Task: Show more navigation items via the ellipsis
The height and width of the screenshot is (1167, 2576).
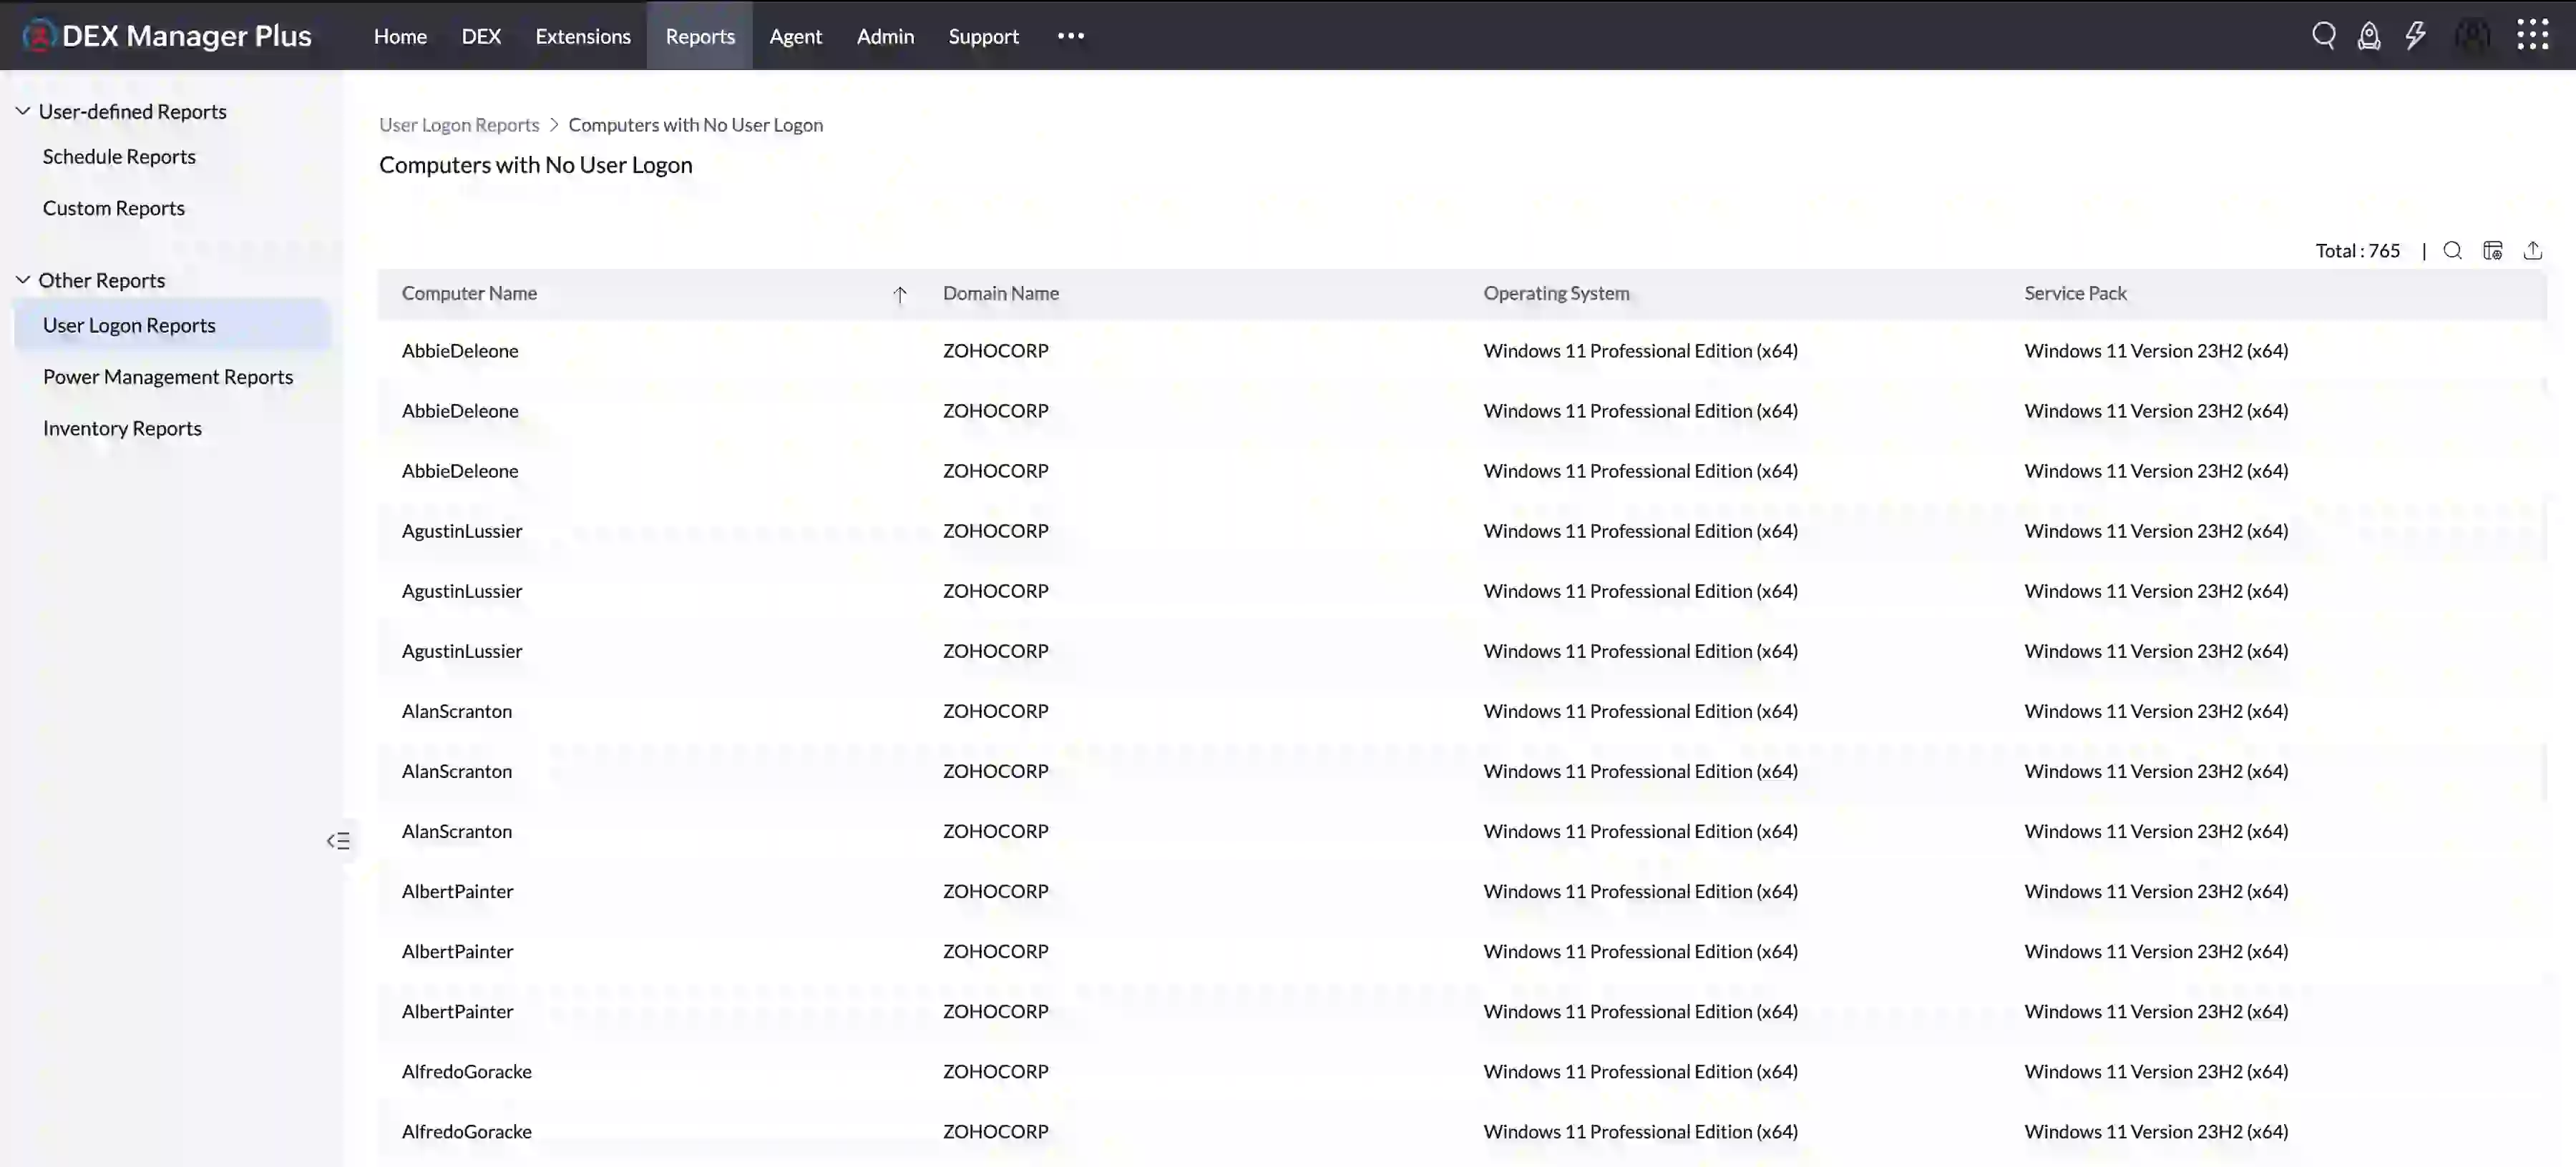Action: tap(1070, 36)
